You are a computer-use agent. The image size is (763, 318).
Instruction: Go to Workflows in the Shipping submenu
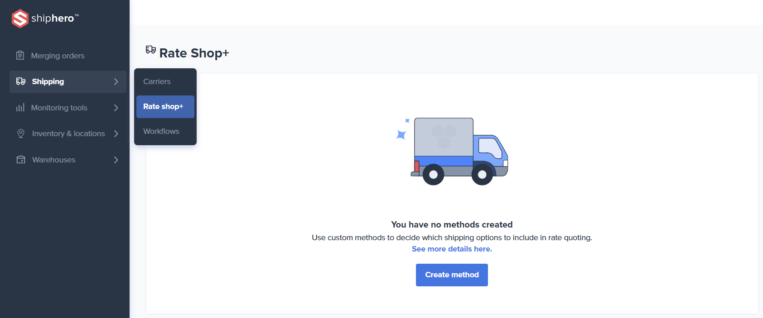pyautogui.click(x=161, y=131)
